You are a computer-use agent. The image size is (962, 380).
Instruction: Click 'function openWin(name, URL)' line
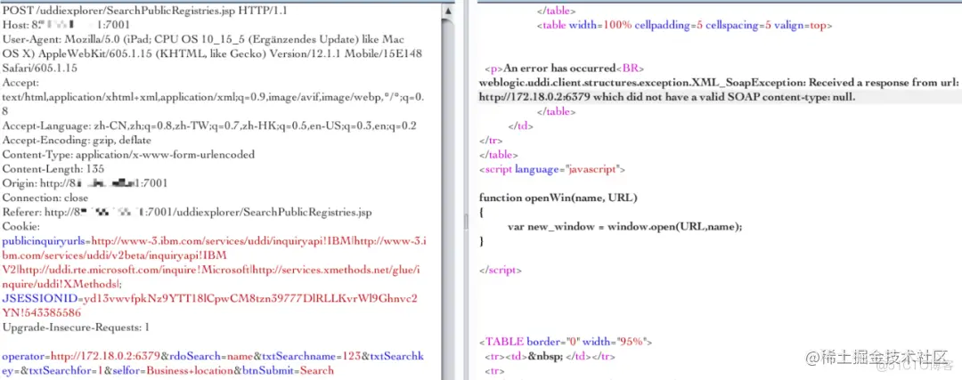(x=558, y=198)
